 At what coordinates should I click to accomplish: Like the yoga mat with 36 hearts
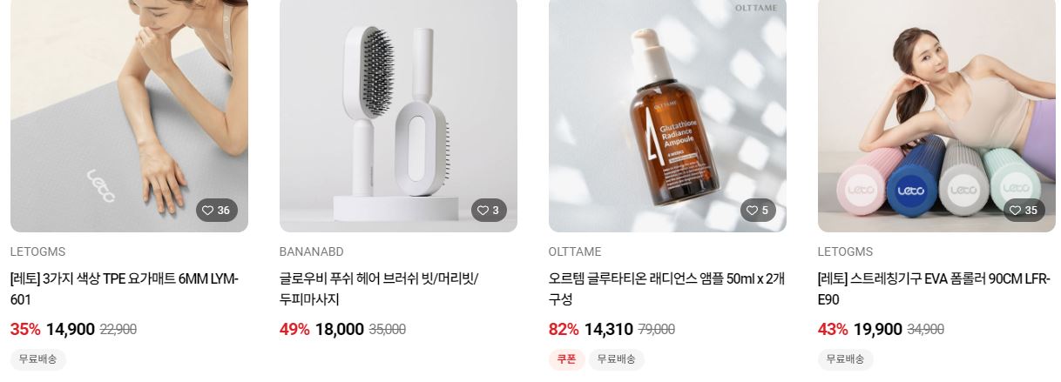point(216,211)
